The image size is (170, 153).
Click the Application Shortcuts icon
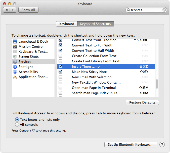click(x=15, y=77)
